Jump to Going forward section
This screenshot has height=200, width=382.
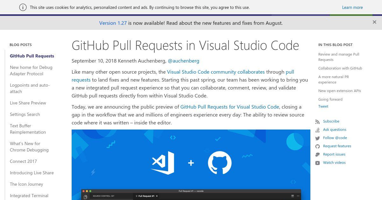coord(330,99)
